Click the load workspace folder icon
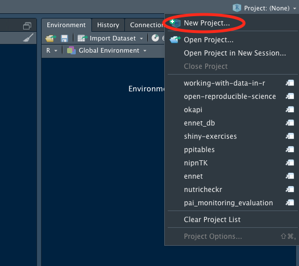299x266 pixels. pos(51,38)
